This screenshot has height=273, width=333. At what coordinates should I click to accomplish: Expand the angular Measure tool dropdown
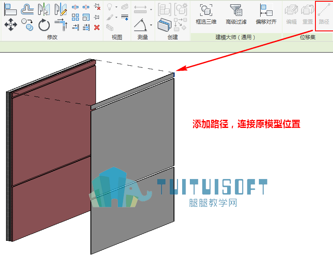pyautogui.click(x=151, y=25)
